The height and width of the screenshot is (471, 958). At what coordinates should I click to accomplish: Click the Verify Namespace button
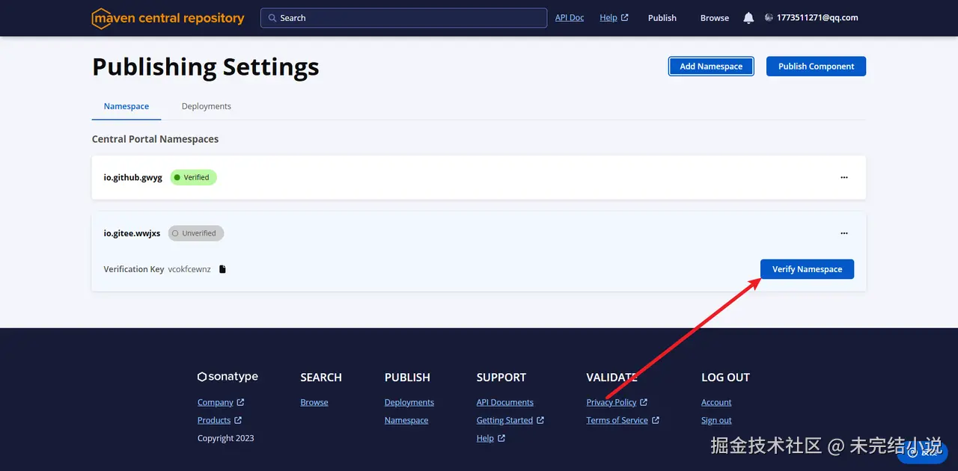tap(807, 269)
